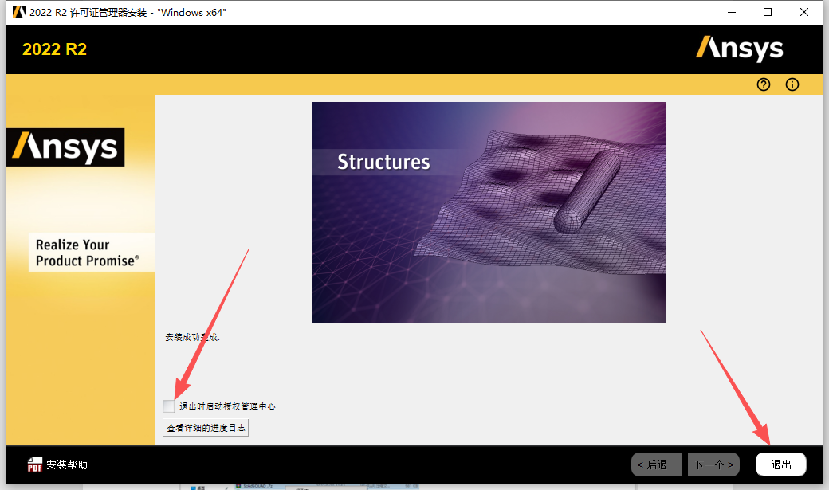
Task: Open installer help via question mark icon
Action: pos(763,84)
